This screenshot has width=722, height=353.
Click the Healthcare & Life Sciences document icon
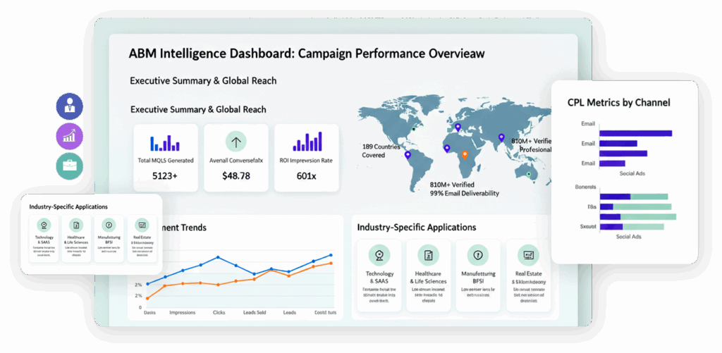tap(428, 255)
